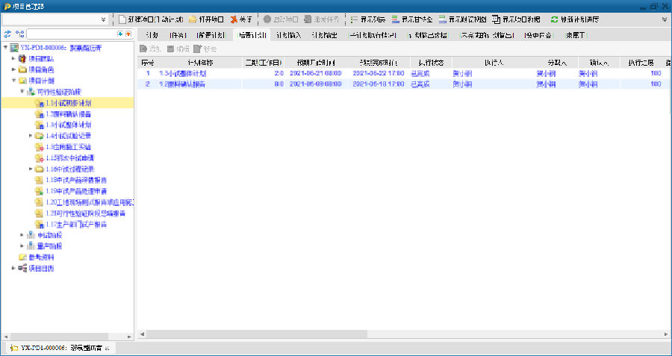Expand the 中试阶段 tree node

[22, 235]
